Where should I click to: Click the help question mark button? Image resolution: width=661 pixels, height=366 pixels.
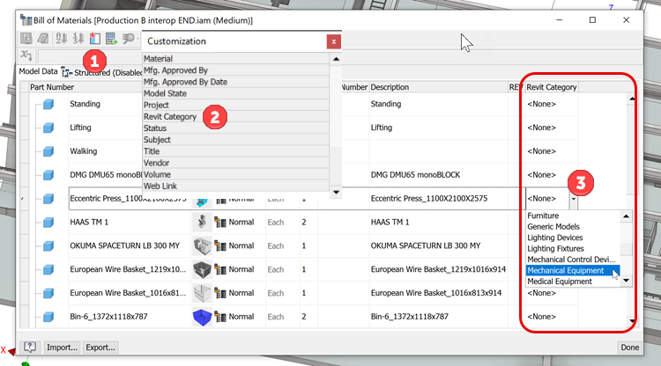(x=29, y=347)
